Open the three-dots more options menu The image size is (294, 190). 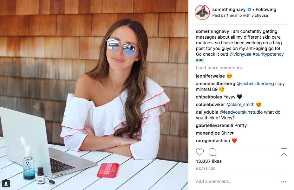point(284,182)
